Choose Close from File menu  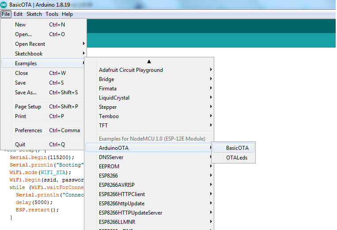point(43,73)
